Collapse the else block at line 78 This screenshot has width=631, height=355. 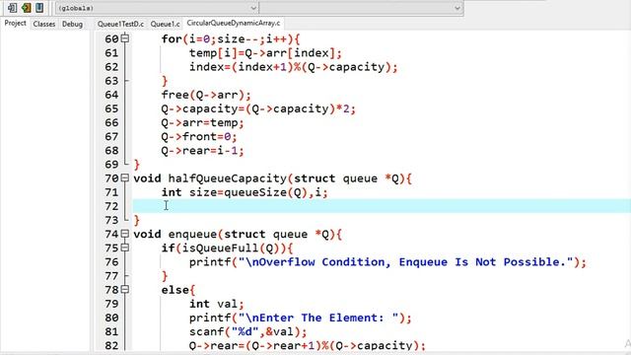(x=125, y=289)
